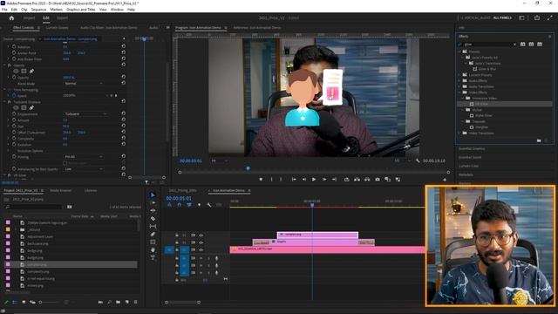This screenshot has width=558, height=314.
Task: Add marker in Program Monitor
Action: click(261, 180)
